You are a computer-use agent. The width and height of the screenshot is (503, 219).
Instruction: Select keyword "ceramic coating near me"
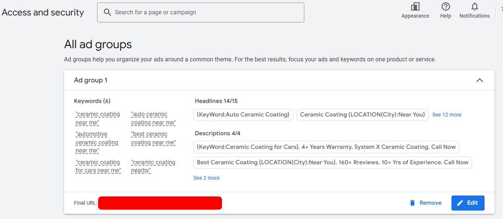pos(98,119)
